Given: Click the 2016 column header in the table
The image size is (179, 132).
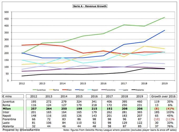Looking at the screenshot, I should 94,96.
